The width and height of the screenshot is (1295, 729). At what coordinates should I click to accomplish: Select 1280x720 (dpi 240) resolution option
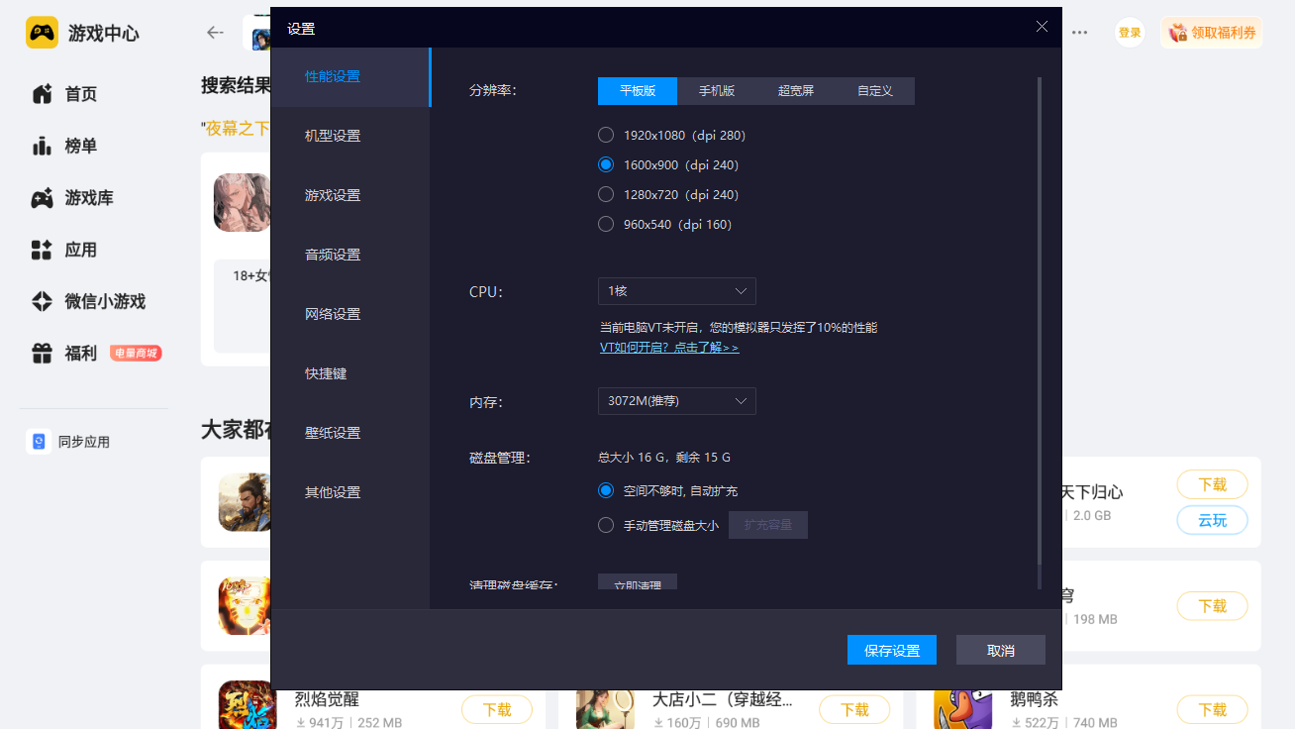(x=606, y=194)
